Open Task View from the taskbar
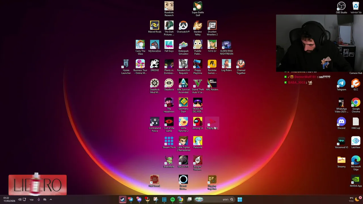The image size is (363, 204). pyautogui.click(x=189, y=199)
